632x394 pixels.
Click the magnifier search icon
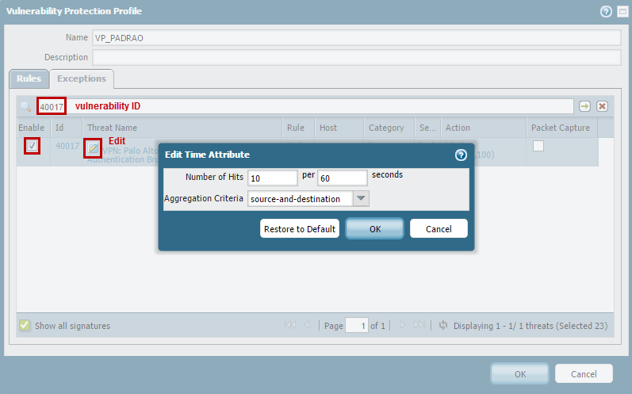[x=26, y=106]
